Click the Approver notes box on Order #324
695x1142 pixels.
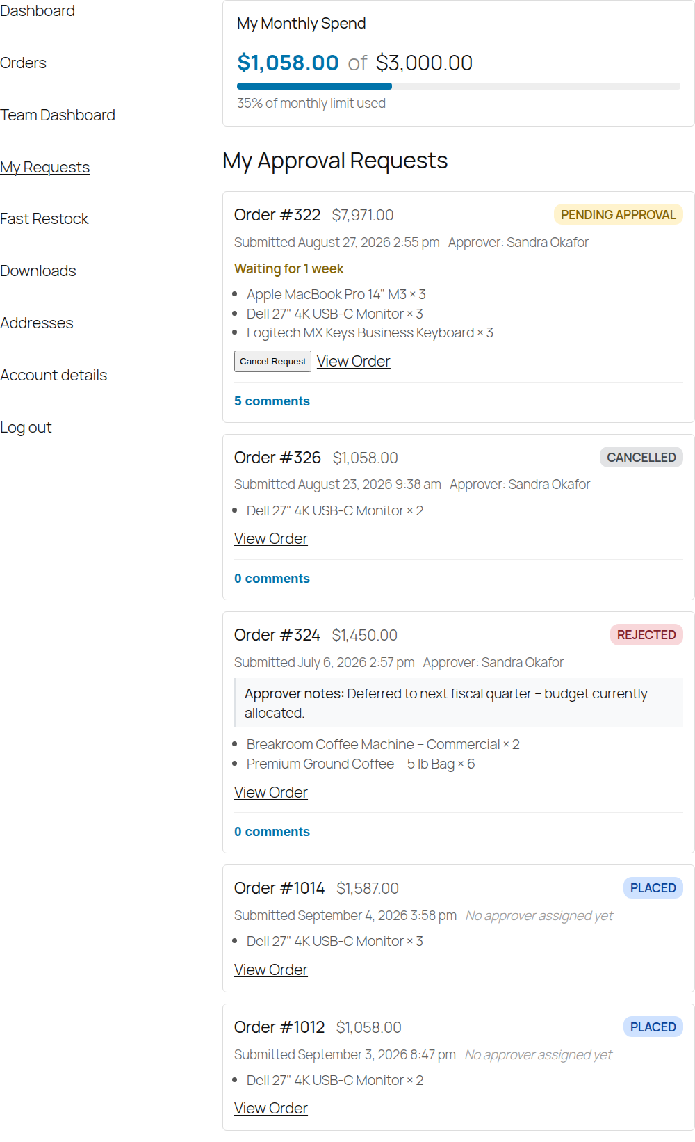(459, 703)
